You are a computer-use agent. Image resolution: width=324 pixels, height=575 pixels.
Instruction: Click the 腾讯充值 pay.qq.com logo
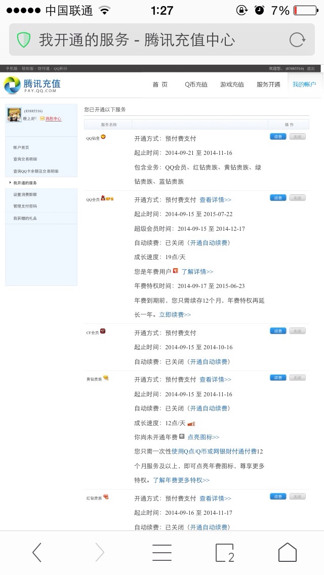coord(32,85)
